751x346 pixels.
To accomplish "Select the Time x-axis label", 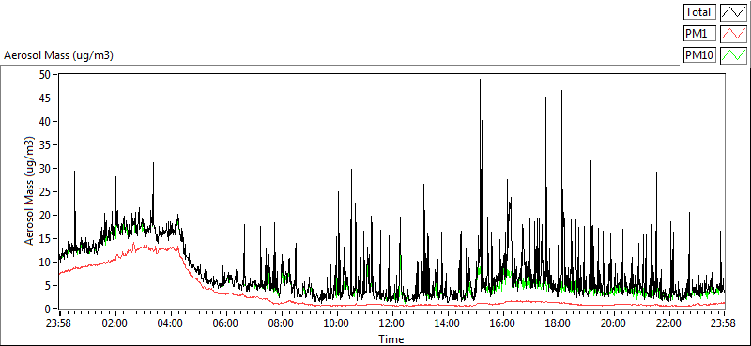I will click(x=391, y=339).
